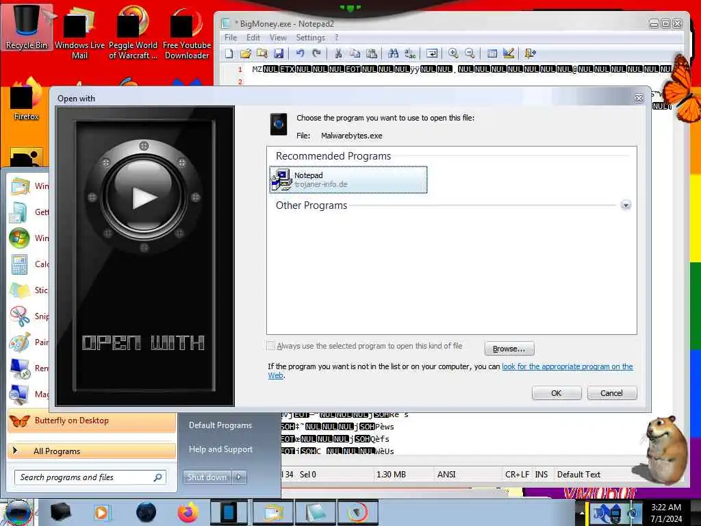Screen dimensions: 701x526
Task: Click the Zoom in magnifier in Notepad2
Action: 453,53
